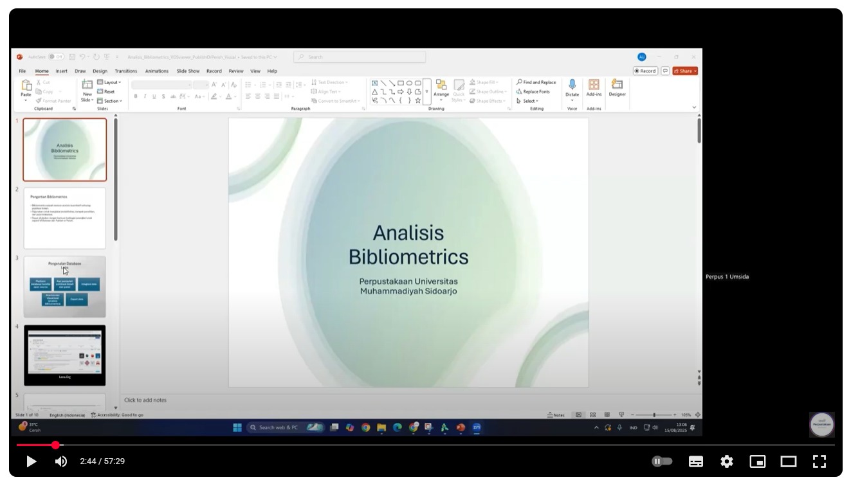Select slide 4 thumbnail Lens.Org
The width and height of the screenshot is (851, 482).
65,355
